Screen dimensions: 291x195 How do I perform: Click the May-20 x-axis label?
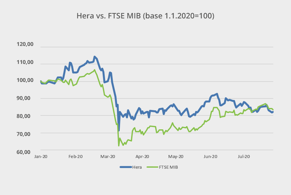(176, 156)
